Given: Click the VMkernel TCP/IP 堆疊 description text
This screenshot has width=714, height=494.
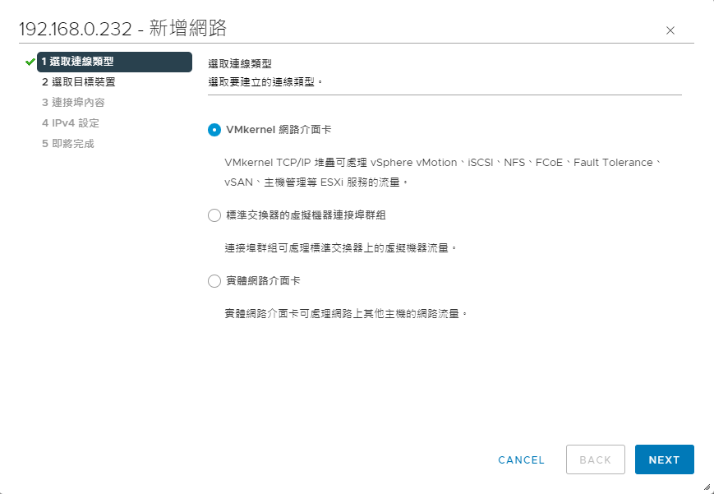Looking at the screenshot, I should click(x=443, y=173).
